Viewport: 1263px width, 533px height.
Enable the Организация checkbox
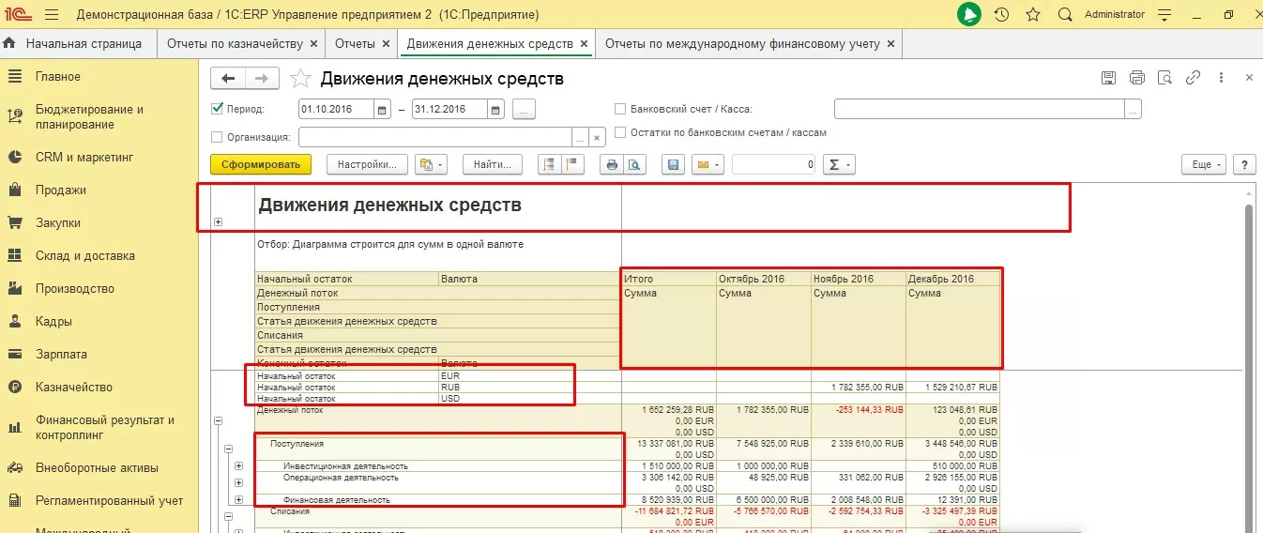tap(218, 137)
